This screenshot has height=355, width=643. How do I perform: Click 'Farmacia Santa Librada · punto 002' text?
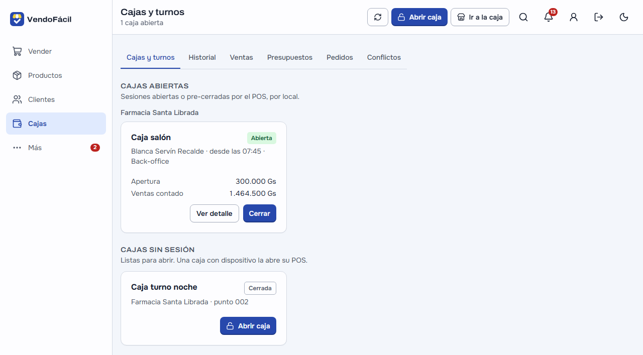(x=190, y=302)
